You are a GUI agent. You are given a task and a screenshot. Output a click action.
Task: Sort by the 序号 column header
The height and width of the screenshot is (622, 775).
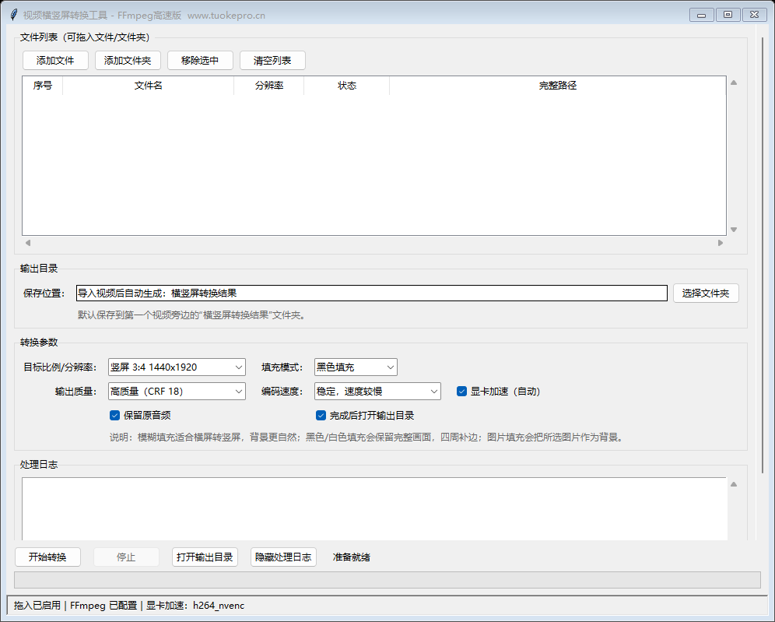coord(43,86)
